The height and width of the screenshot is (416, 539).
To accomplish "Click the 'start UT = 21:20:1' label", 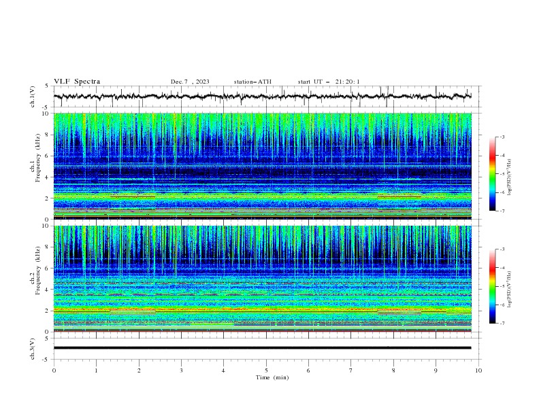I will pyautogui.click(x=329, y=82).
